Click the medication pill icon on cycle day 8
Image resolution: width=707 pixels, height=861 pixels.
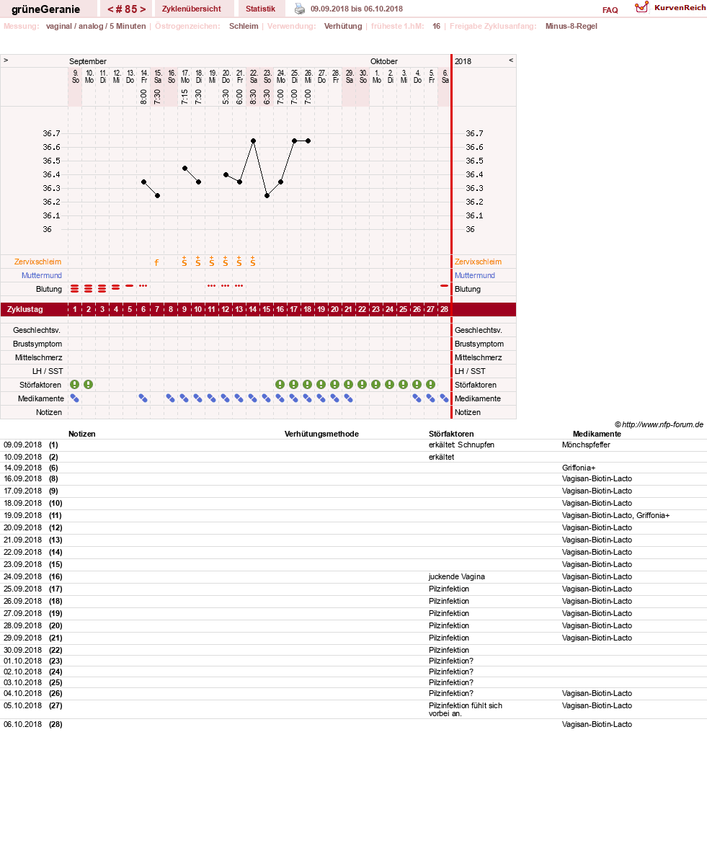171,398
